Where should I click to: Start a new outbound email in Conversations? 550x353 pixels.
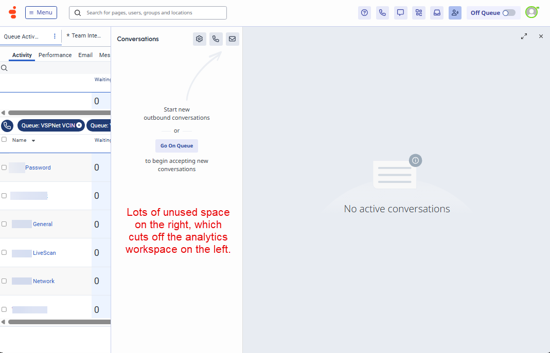232,39
